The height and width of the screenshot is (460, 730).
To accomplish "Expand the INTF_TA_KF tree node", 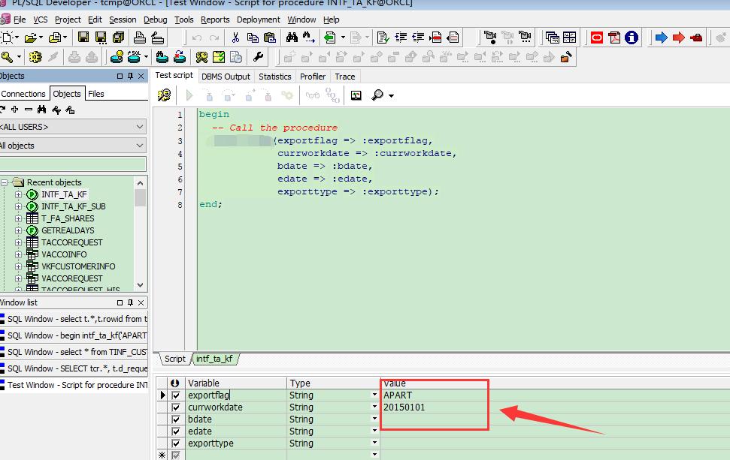I will click(x=17, y=194).
